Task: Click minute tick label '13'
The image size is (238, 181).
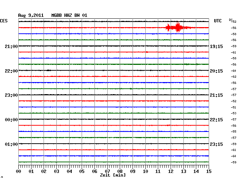Action: click(x=183, y=171)
